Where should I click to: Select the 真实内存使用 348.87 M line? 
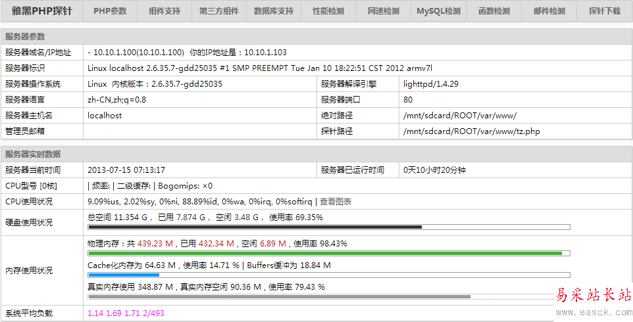(207, 287)
